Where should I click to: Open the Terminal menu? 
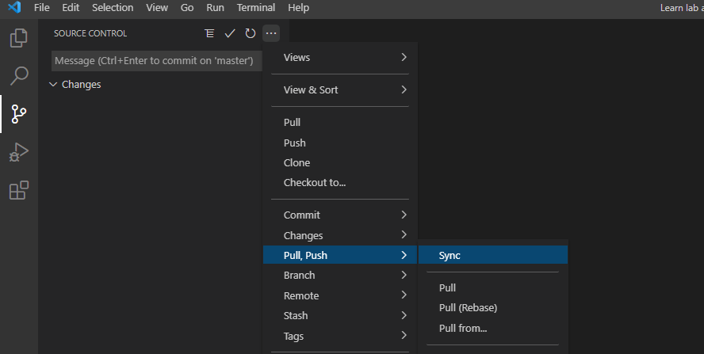click(x=256, y=8)
